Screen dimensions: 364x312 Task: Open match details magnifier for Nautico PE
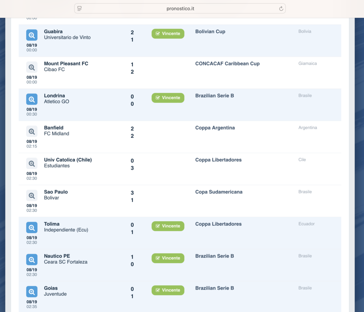pos(32,259)
